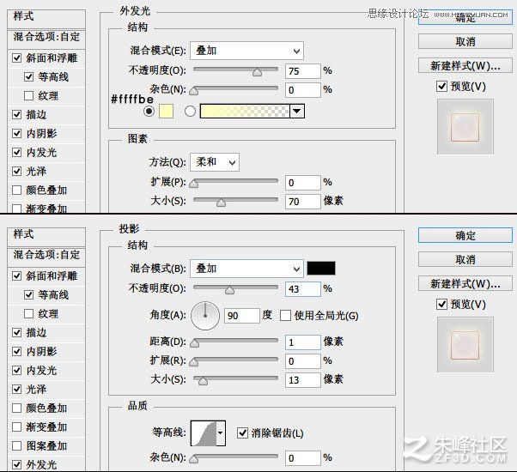Viewport: 517px width, 472px height.
Task: Click distance field showing 1 像素
Action: [302, 342]
